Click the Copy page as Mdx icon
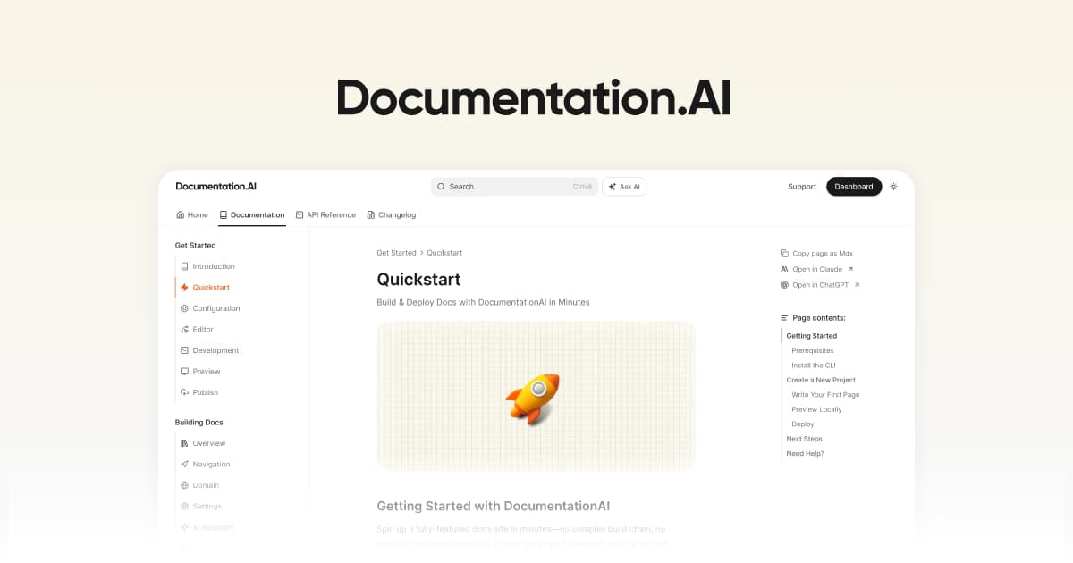This screenshot has height=563, width=1073. pos(784,254)
